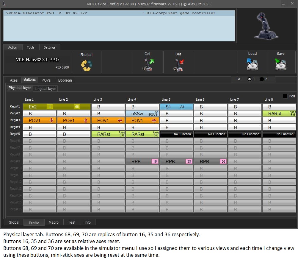Screen dimensions: 298x260
Task: Click the POV1 down arrow cell
Action: click(40, 121)
